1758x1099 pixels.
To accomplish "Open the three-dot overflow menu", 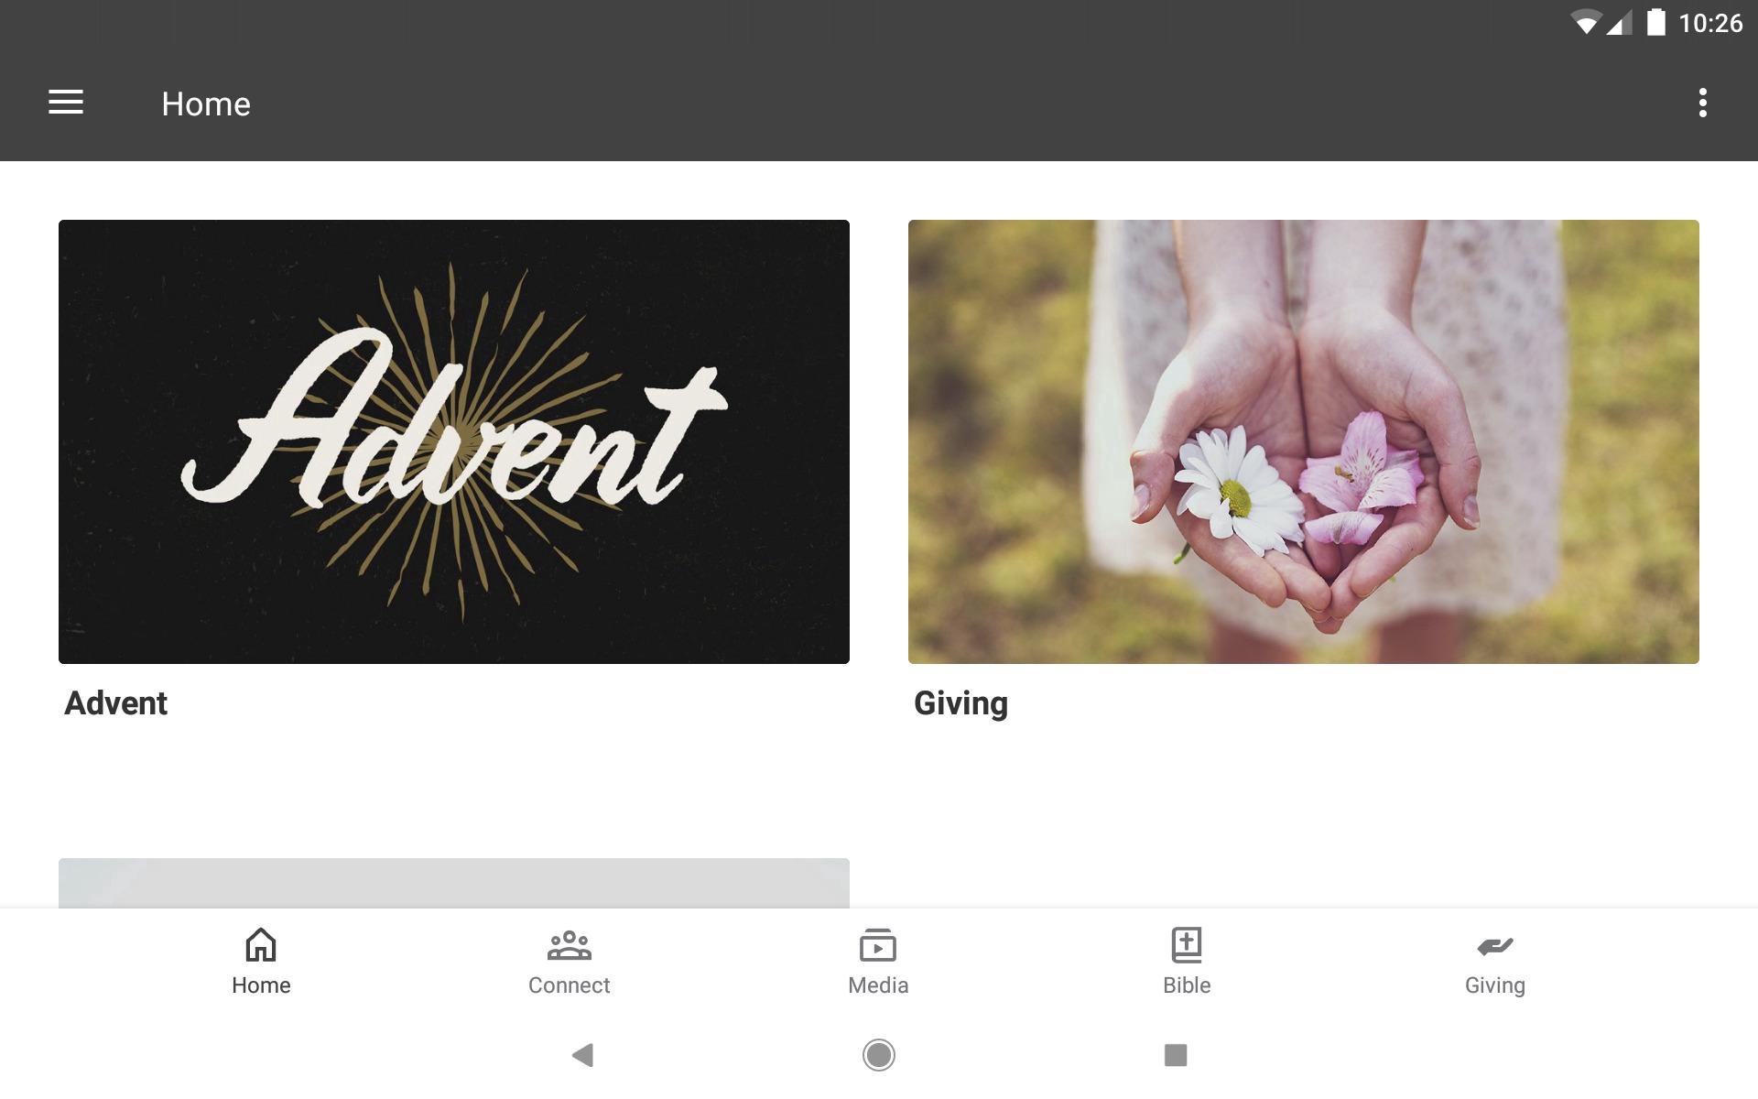I will (x=1702, y=103).
